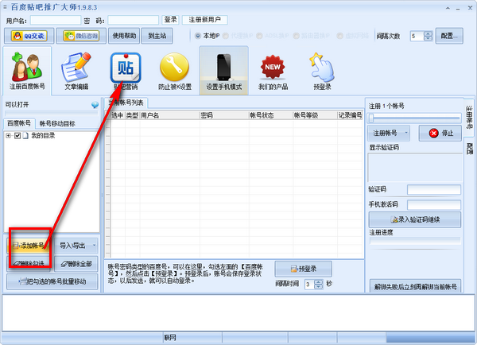Click the QQ交谈 penguin button

pyautogui.click(x=29, y=36)
